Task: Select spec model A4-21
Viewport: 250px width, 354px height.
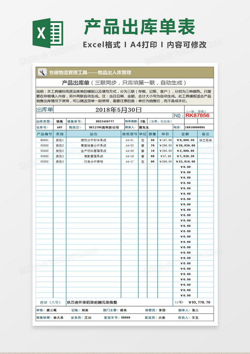Action: 129,140
